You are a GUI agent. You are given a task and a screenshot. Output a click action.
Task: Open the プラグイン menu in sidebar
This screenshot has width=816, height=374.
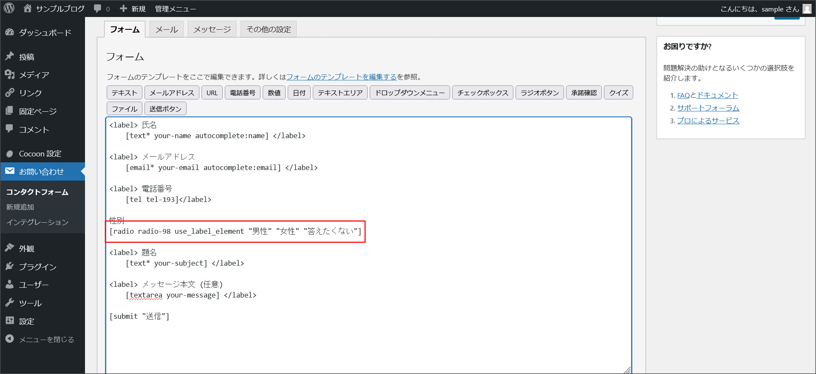[37, 267]
